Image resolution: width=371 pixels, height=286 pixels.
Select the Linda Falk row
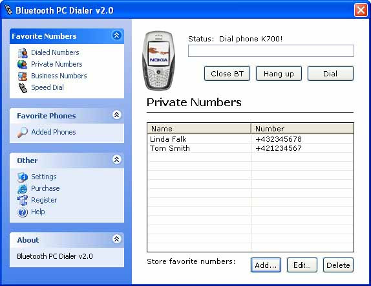(x=250, y=139)
